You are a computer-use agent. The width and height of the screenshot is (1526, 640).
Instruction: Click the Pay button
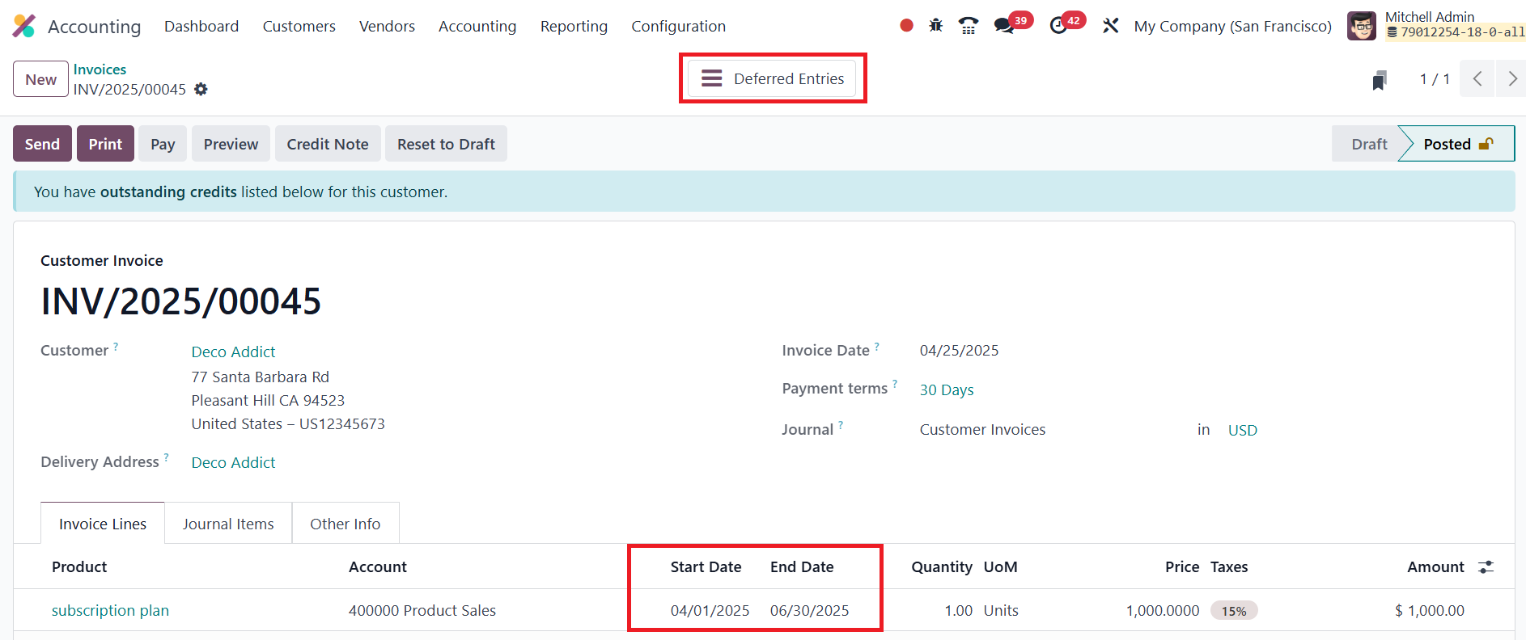(x=163, y=144)
